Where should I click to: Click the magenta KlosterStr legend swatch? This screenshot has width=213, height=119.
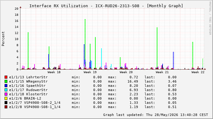coord(6,94)
